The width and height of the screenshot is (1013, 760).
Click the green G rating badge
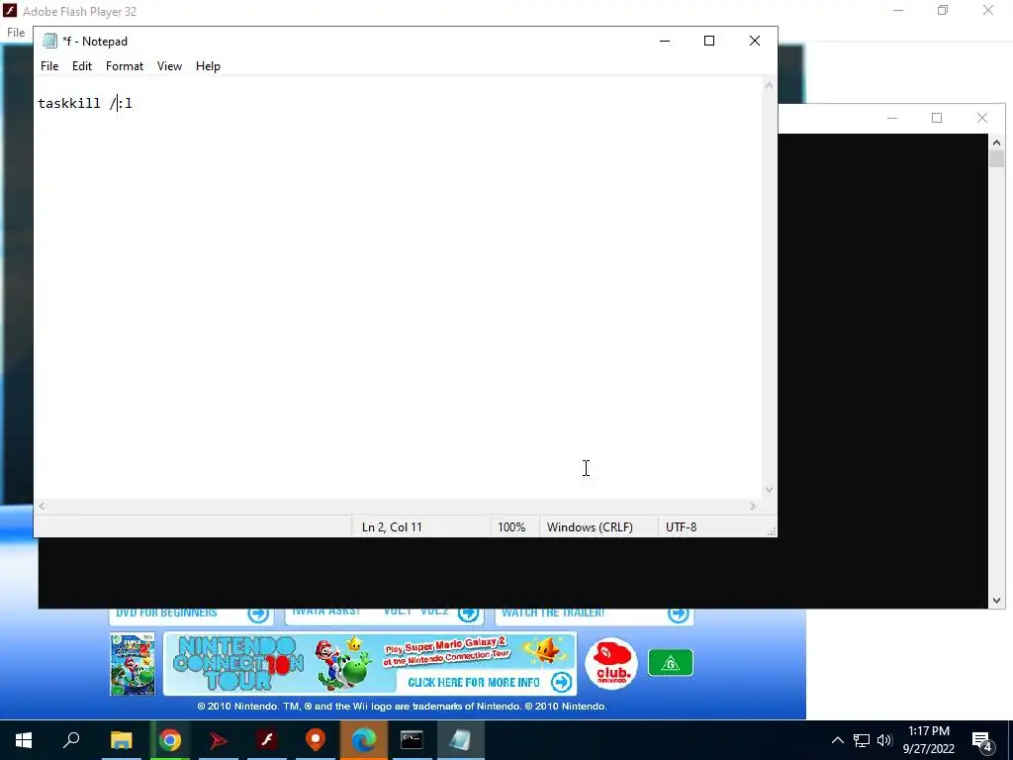pos(670,662)
